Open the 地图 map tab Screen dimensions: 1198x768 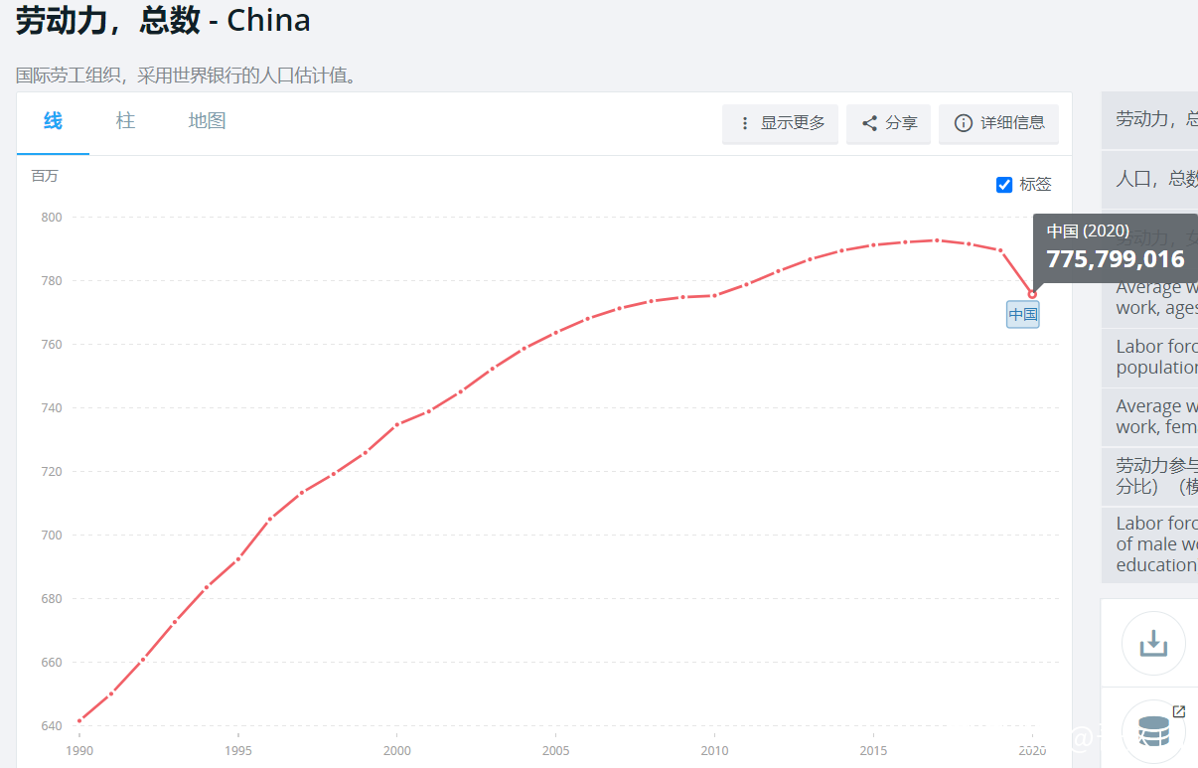[207, 121]
